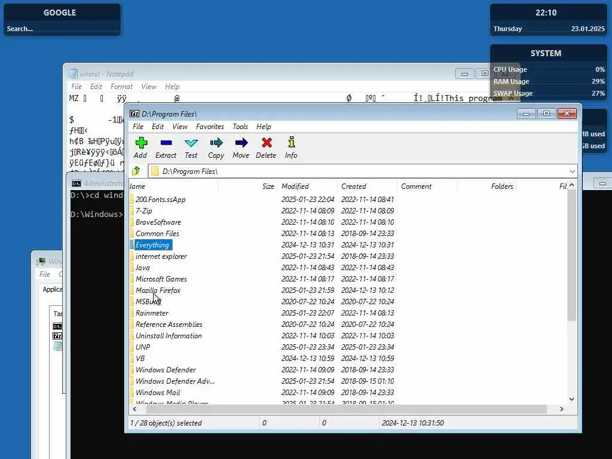Image resolution: width=612 pixels, height=459 pixels.
Task: Open the View menu in 7-Zip
Action: (x=179, y=127)
